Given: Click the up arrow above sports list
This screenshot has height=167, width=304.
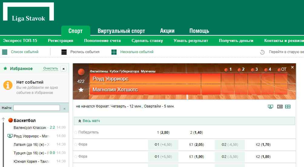Looking at the screenshot, I should [x=3, y=120].
